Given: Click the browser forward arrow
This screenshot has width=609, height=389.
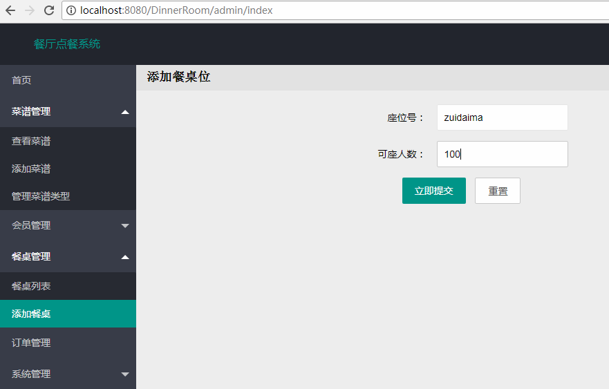Looking at the screenshot, I should 29,11.
